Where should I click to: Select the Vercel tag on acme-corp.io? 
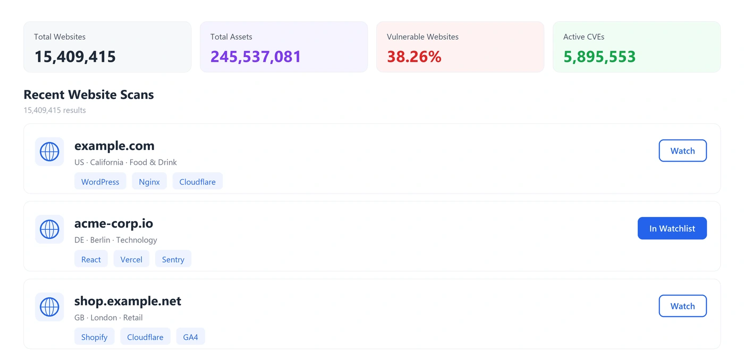coord(131,259)
